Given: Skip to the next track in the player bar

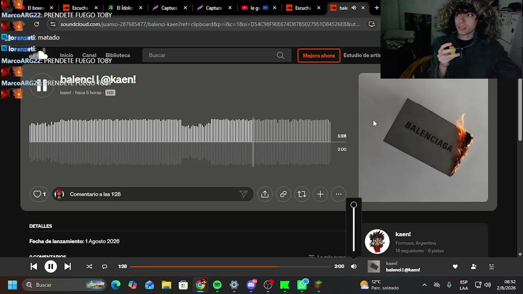Looking at the screenshot, I should 67,267.
